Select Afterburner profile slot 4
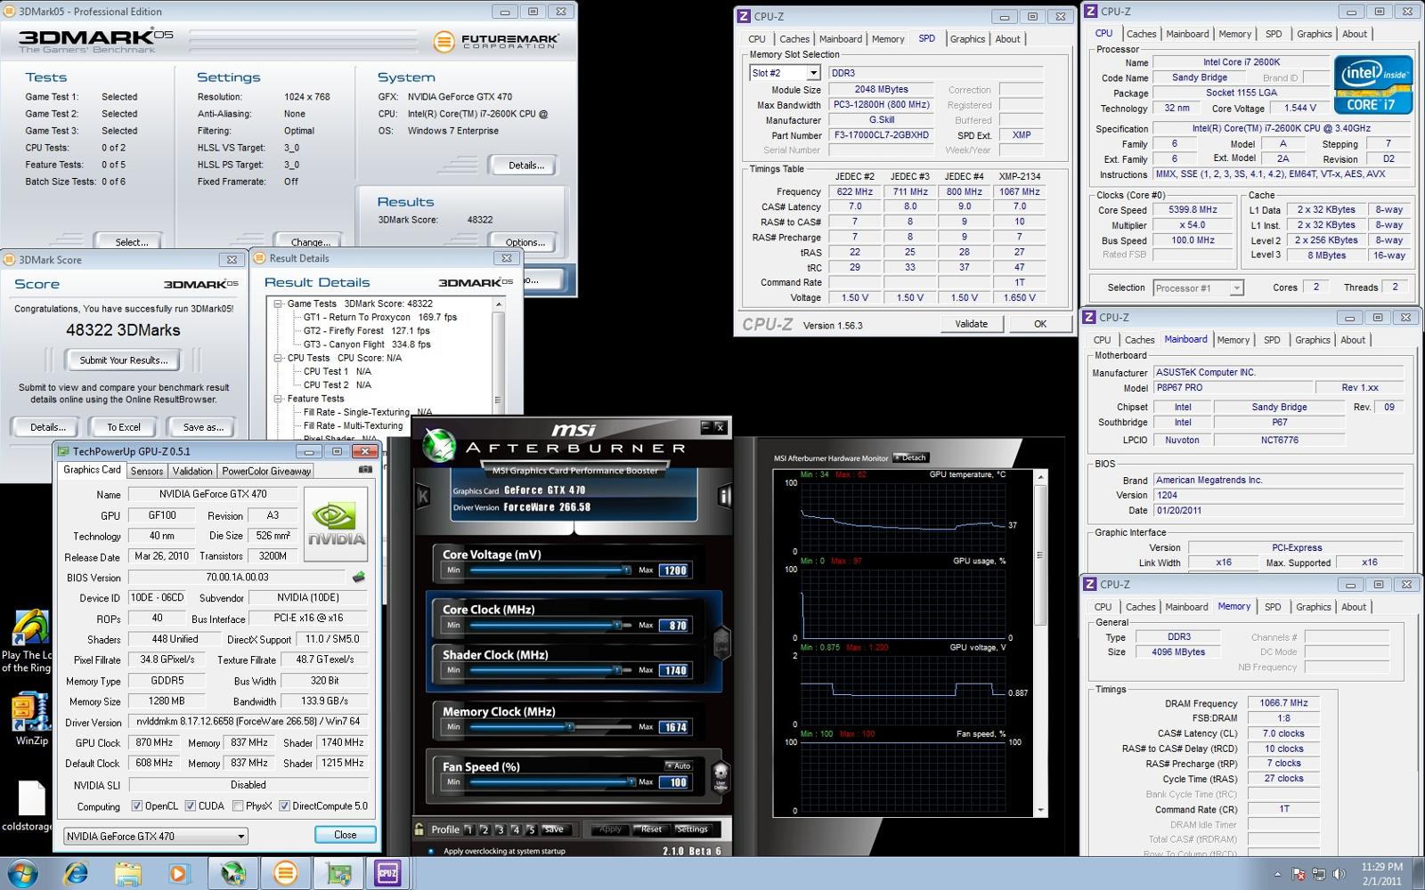Screen dimensions: 1425x890 [515, 829]
